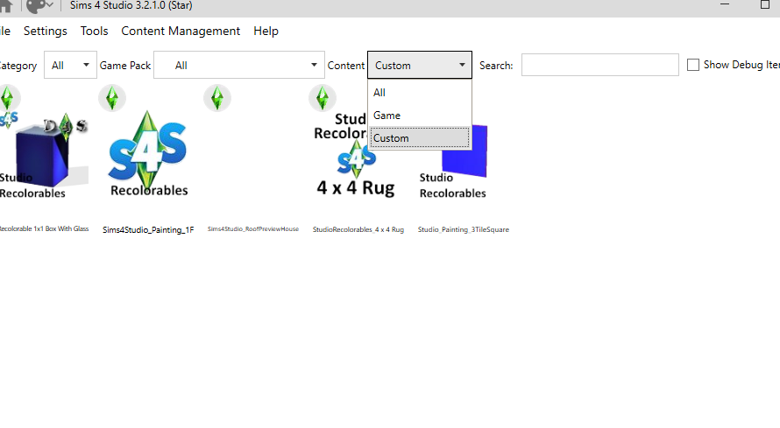The image size is (780, 428).
Task: Open the Help menu
Action: click(266, 31)
